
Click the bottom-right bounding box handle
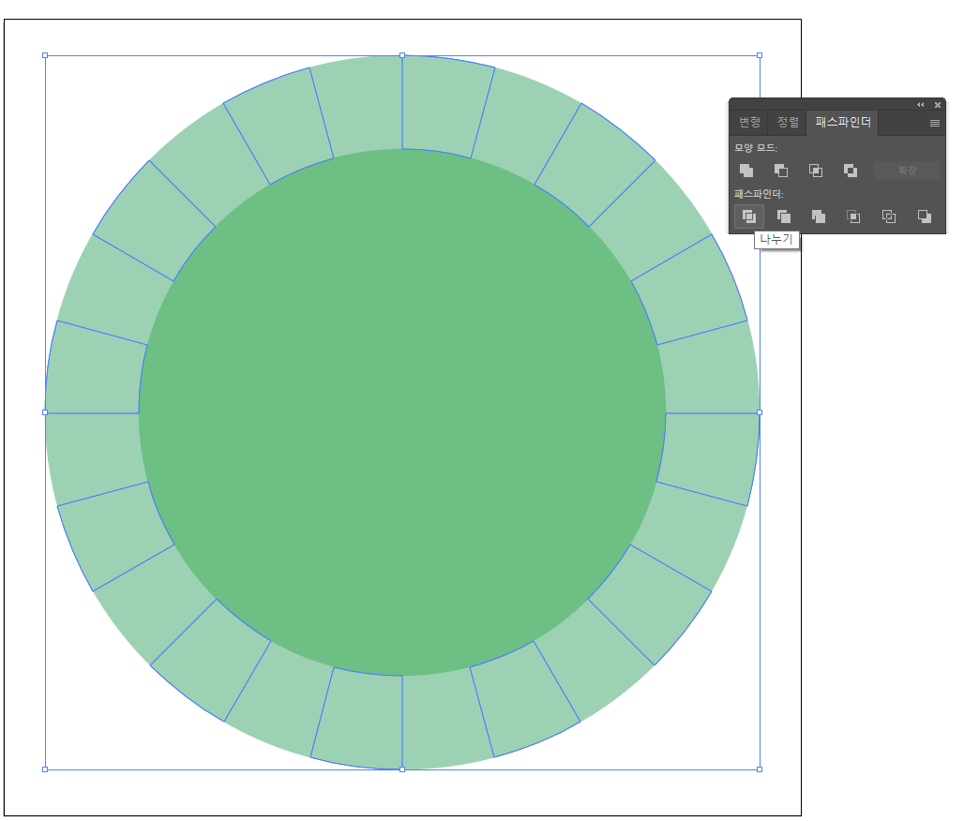pos(760,769)
